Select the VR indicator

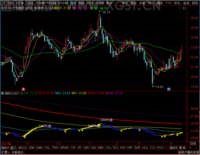[79, 148]
